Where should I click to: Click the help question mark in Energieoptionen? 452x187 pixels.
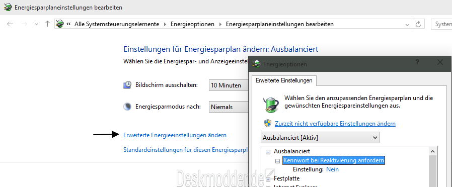(x=417, y=62)
